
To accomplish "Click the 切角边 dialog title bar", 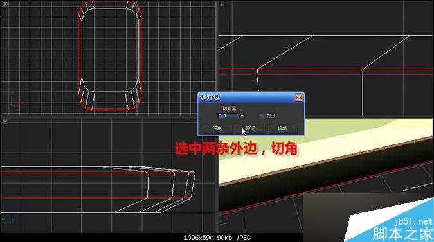I will (x=251, y=98).
